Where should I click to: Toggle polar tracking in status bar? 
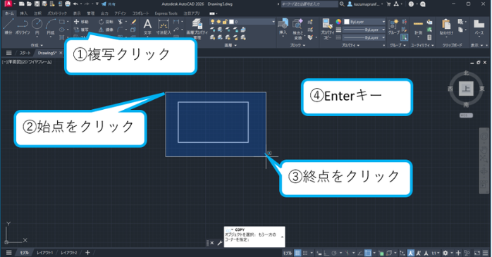pyautogui.click(x=334, y=253)
